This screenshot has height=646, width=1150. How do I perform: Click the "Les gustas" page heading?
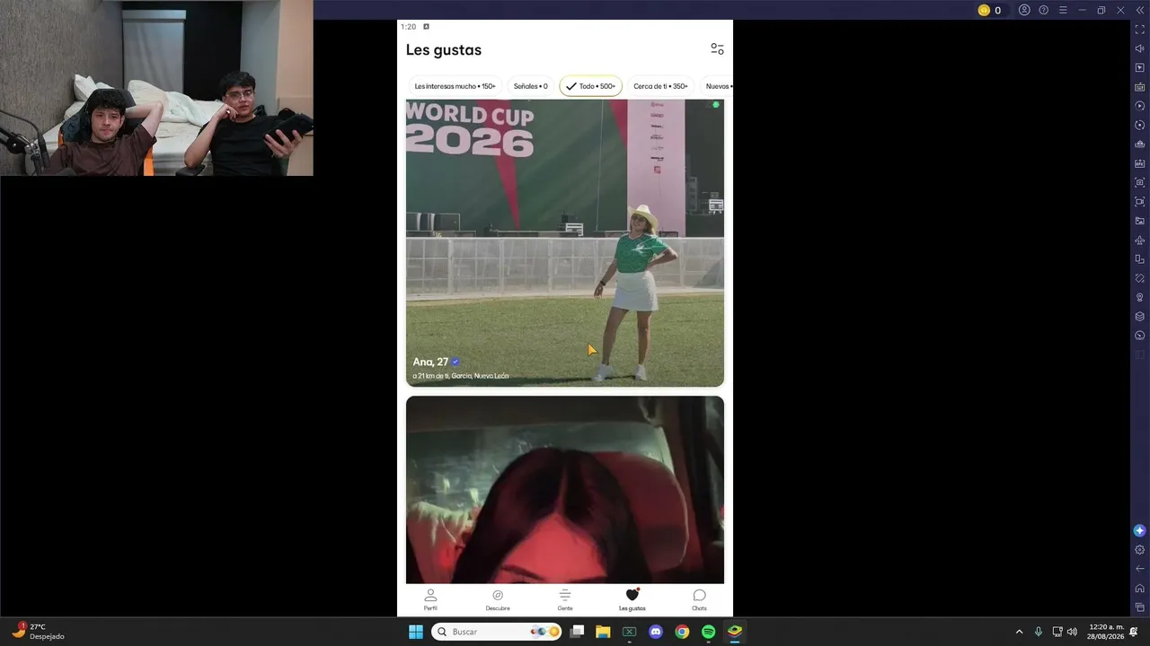tap(444, 50)
